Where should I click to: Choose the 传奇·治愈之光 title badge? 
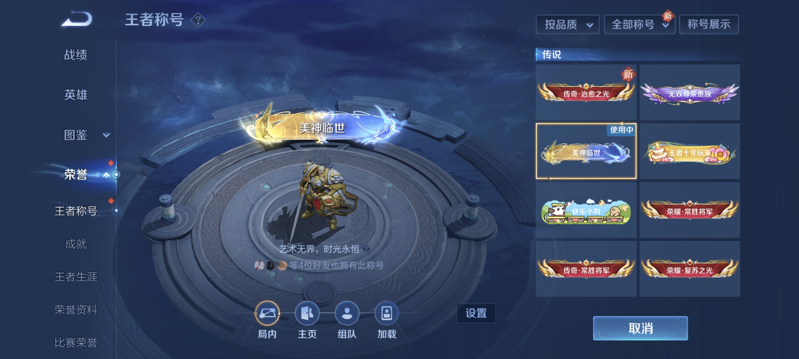point(586,92)
